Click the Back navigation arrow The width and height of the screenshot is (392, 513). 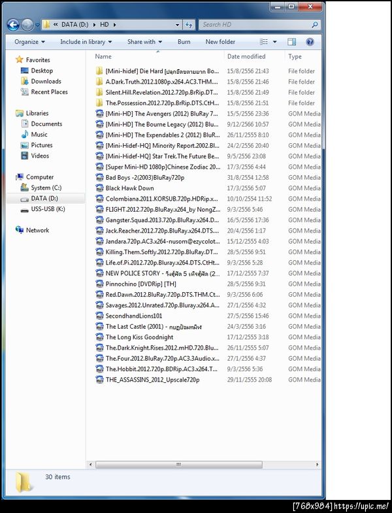pyautogui.click(x=13, y=25)
